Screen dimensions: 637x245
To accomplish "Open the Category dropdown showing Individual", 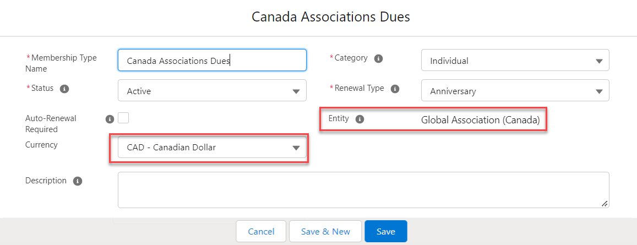I will tap(515, 61).
